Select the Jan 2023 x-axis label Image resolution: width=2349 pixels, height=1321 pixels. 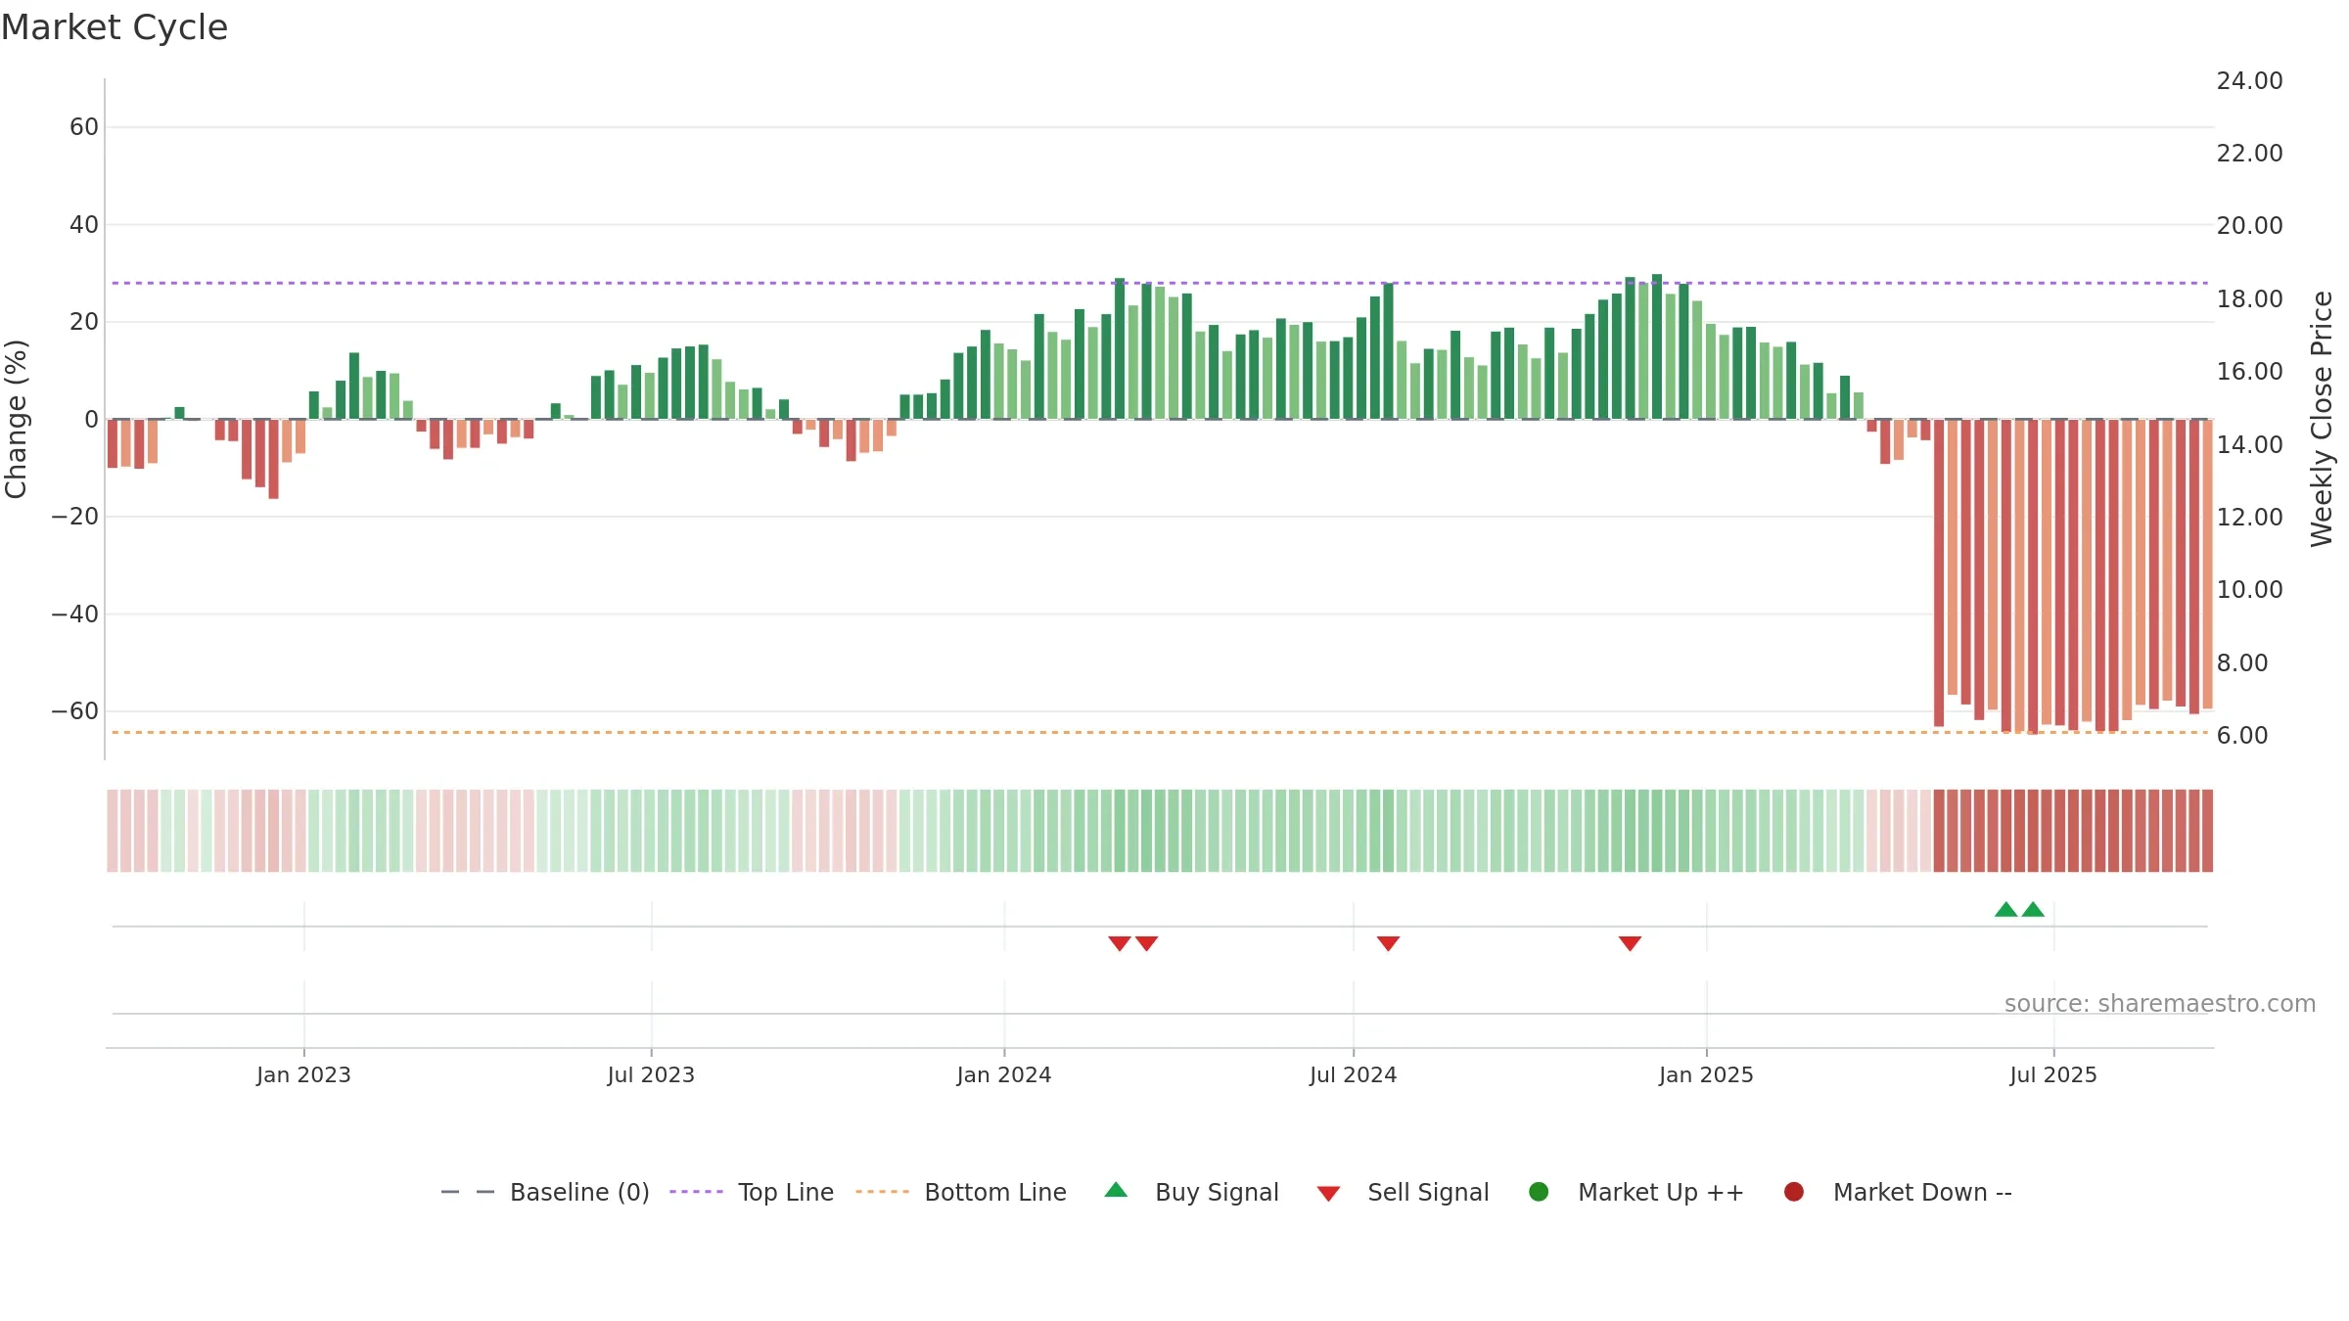(303, 1074)
